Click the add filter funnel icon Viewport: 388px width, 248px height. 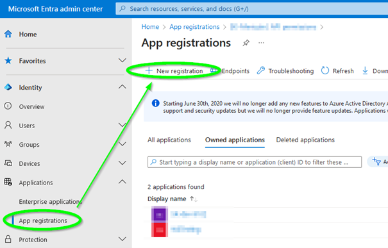click(x=376, y=161)
